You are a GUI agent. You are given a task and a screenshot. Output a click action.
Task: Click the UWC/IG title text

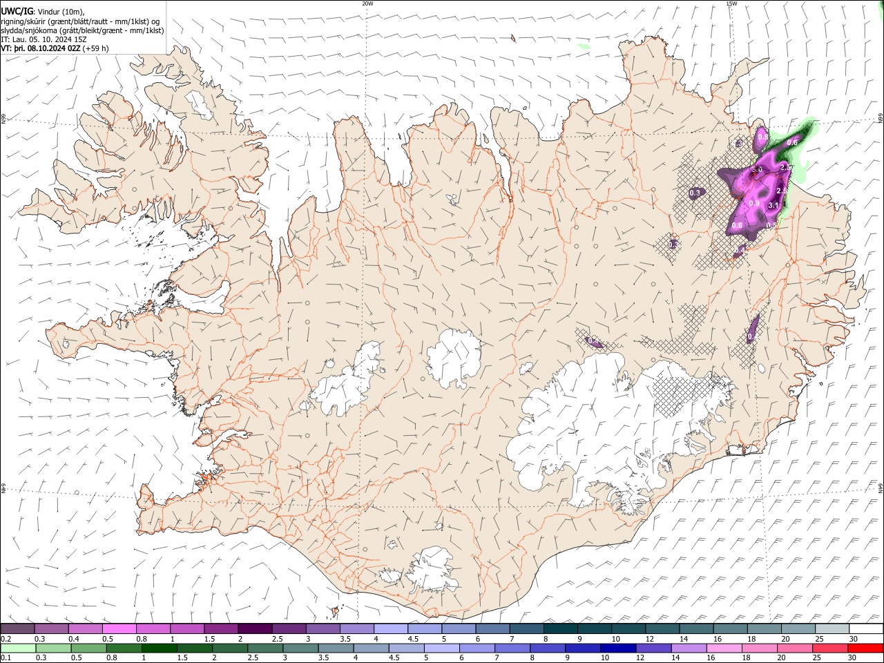point(17,12)
